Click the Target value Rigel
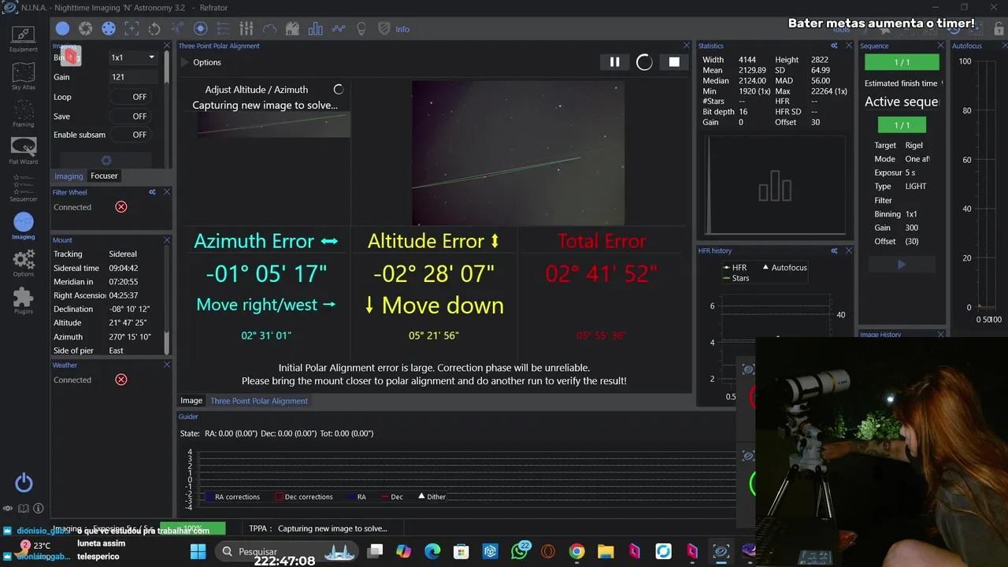 (x=913, y=145)
